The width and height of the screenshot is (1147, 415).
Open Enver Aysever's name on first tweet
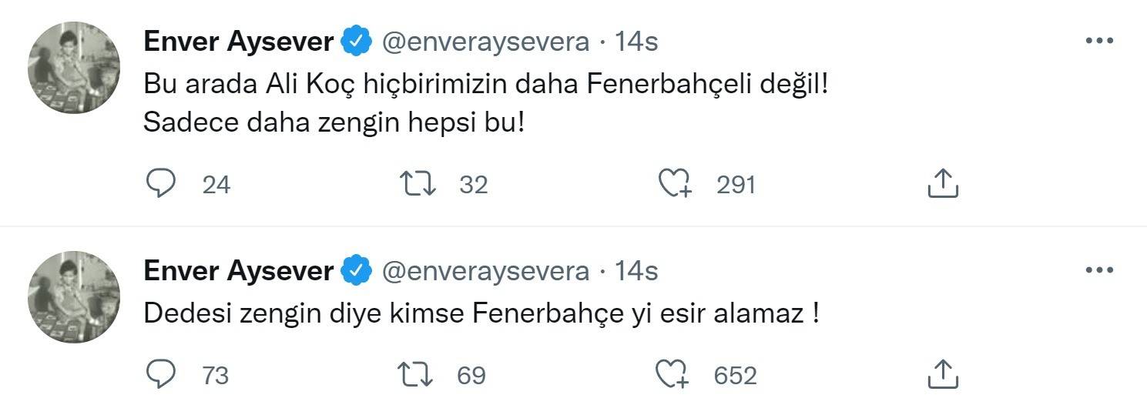238,42
